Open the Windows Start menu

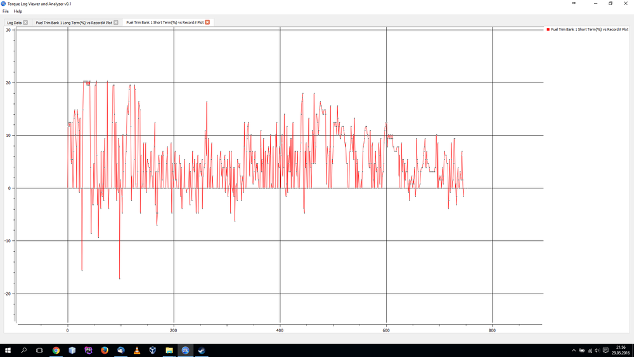(x=8, y=350)
